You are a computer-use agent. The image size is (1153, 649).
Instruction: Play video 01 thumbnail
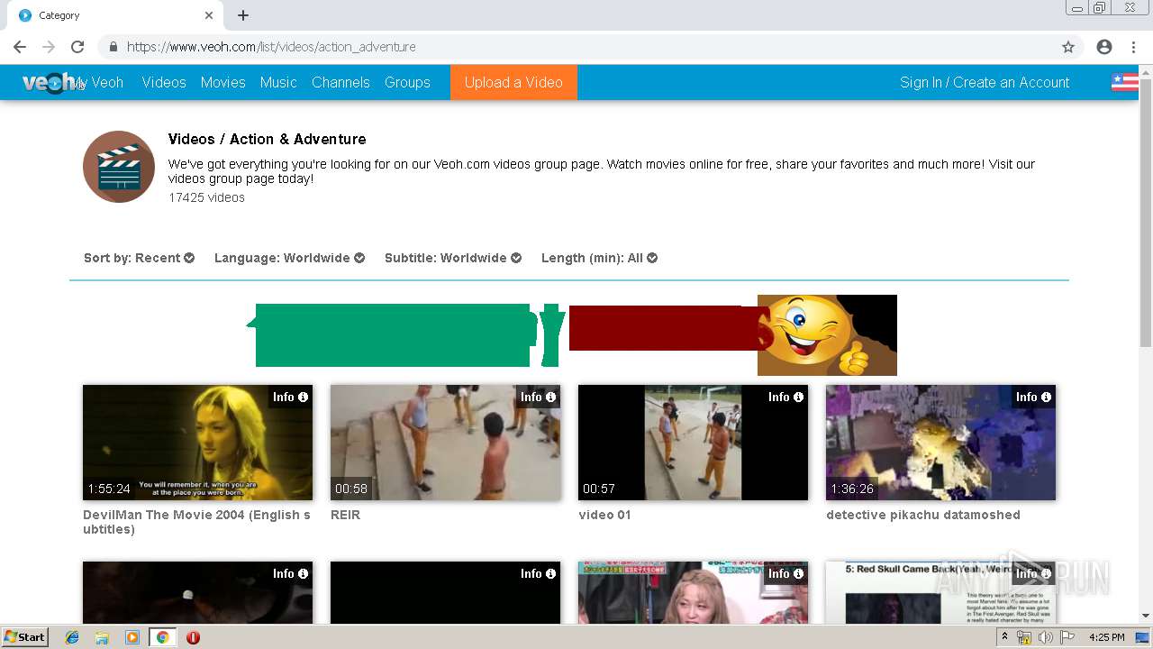click(x=693, y=443)
